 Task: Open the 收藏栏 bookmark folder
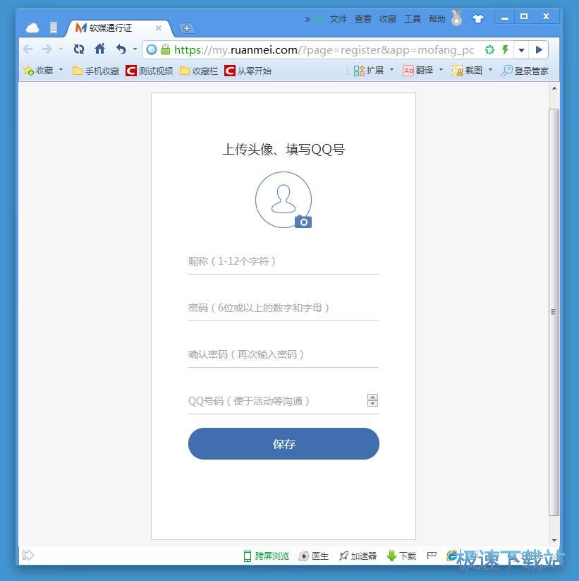pos(199,71)
